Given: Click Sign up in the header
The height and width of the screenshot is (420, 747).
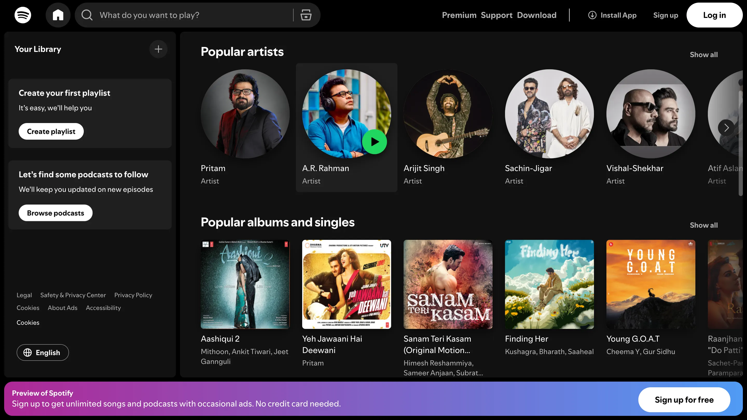Looking at the screenshot, I should 666,15.
